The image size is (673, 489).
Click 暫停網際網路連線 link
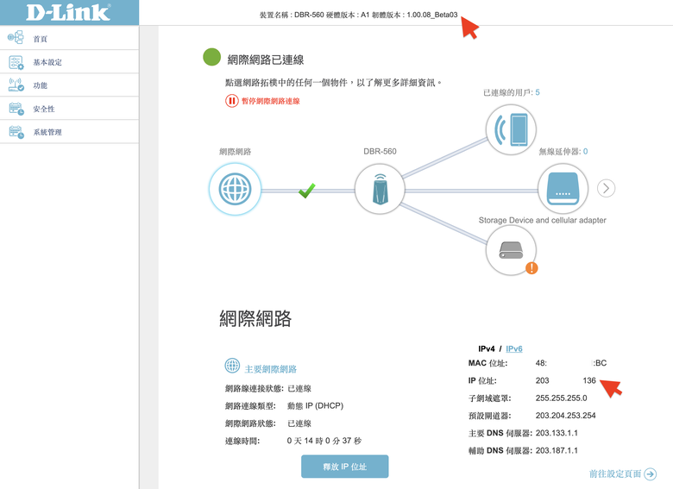[x=270, y=101]
